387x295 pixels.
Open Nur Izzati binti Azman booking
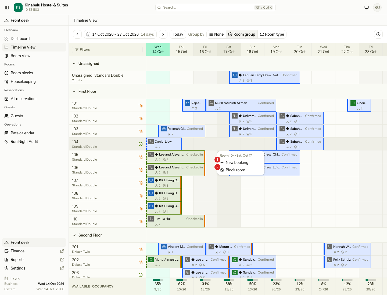tap(241, 105)
